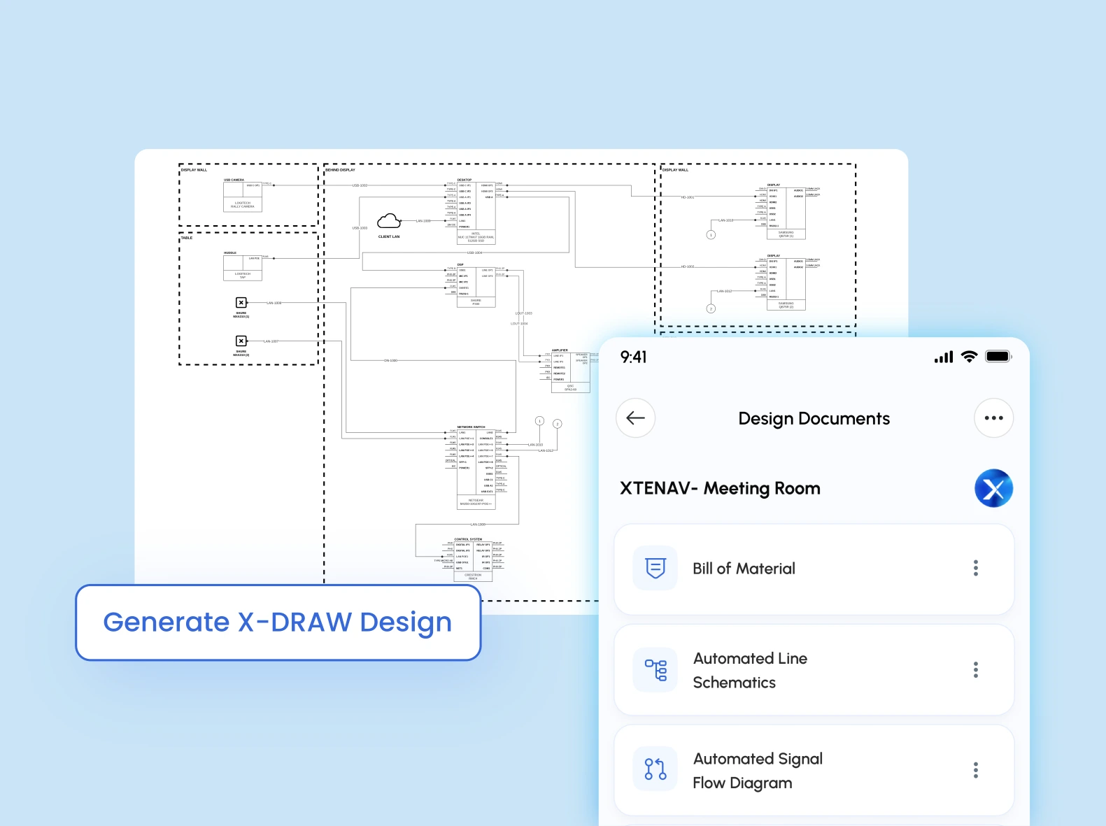Select the top Samsung Display block
The width and height of the screenshot is (1106, 826).
point(786,213)
